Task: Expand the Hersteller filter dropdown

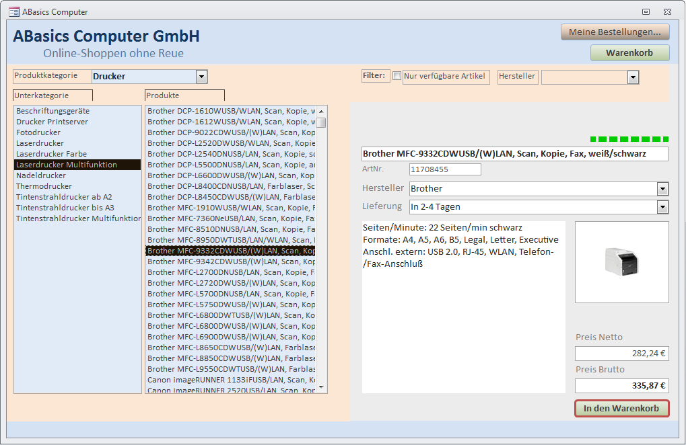Action: click(633, 78)
